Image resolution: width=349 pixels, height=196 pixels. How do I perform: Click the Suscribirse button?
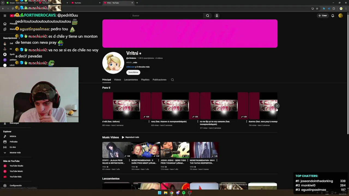point(133,72)
